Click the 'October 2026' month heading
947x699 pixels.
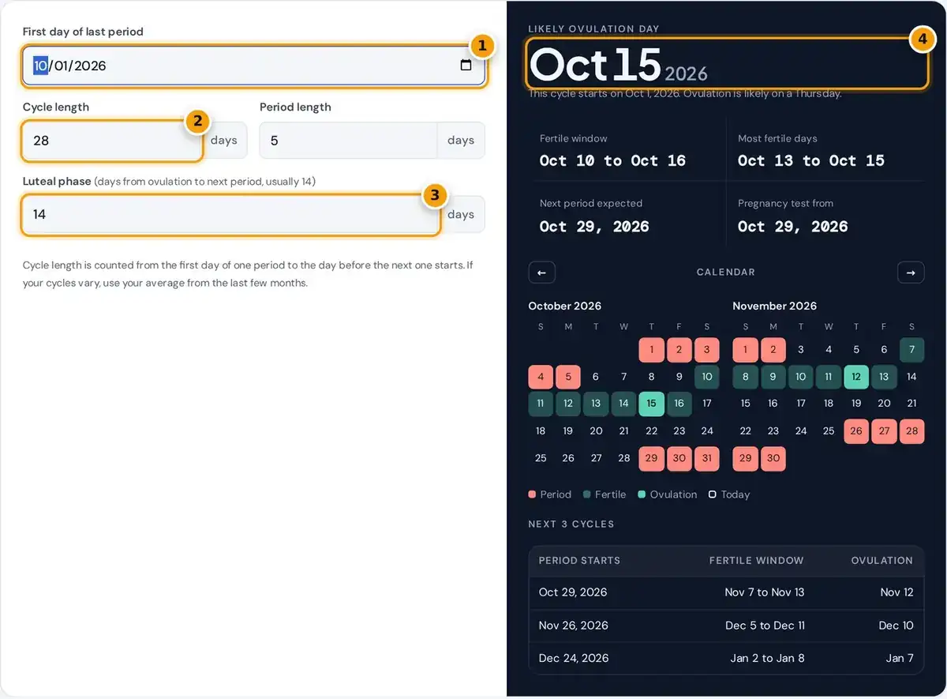565,306
